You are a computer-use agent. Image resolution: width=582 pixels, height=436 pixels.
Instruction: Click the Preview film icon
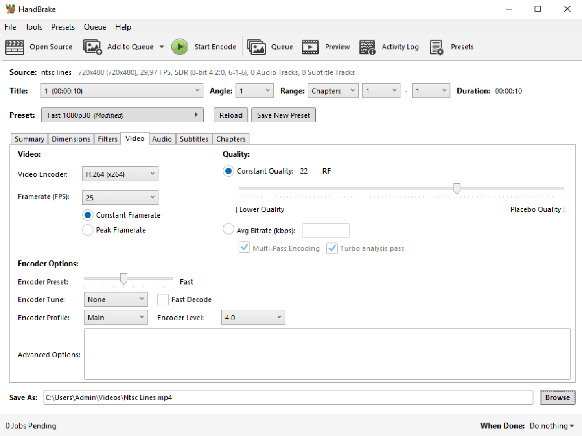point(310,47)
